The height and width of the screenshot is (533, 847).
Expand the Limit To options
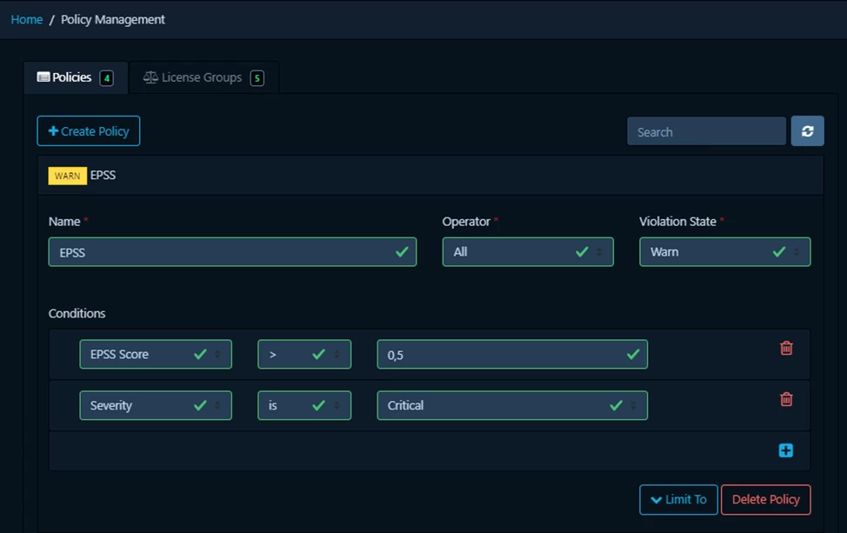coord(678,499)
